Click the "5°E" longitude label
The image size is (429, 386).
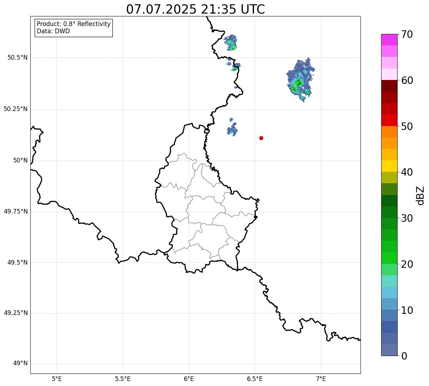click(x=57, y=379)
